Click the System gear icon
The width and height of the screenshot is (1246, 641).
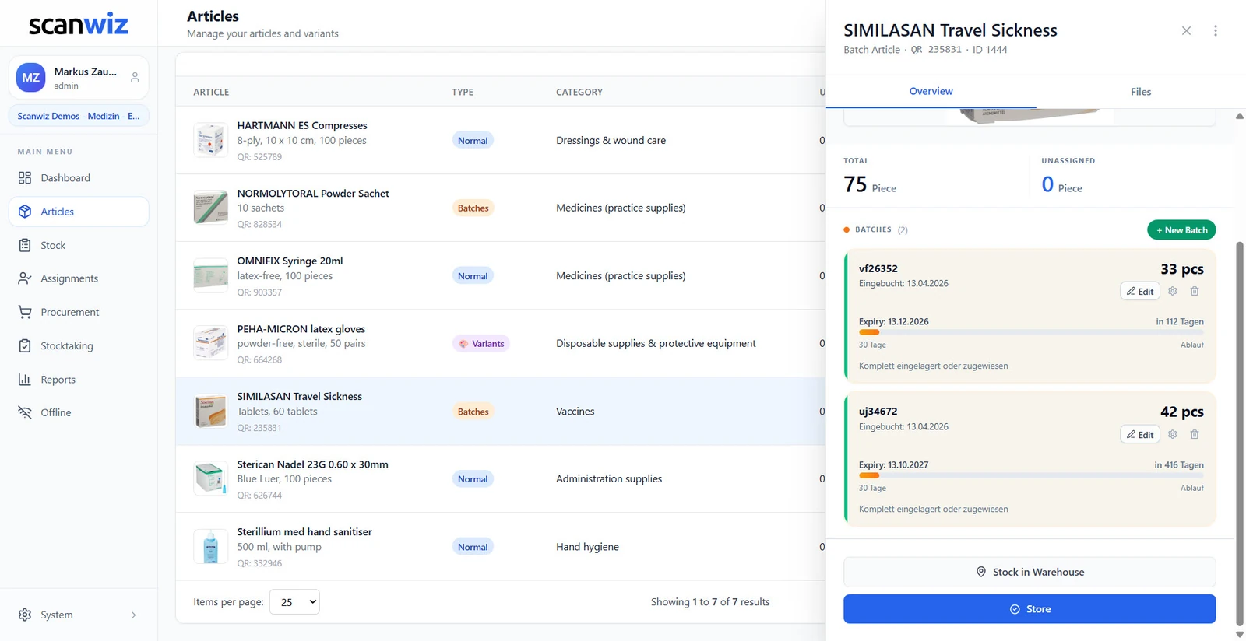pos(25,615)
